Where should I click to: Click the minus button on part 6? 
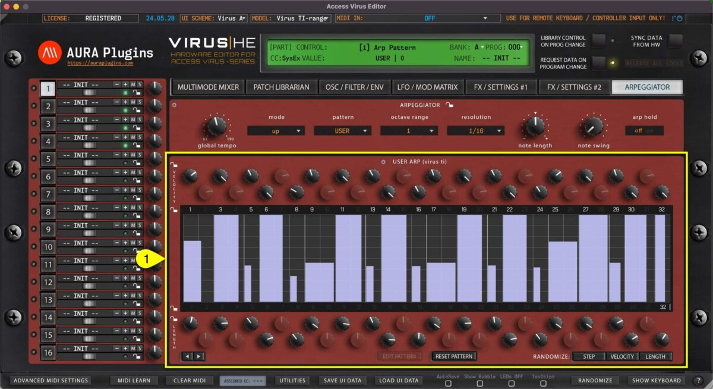(x=117, y=172)
